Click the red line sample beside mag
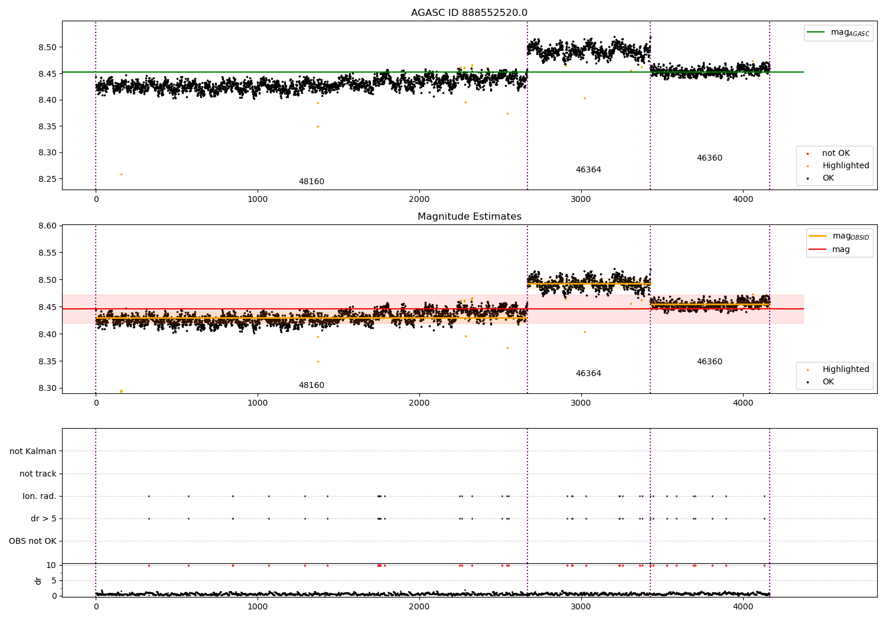This screenshot has height=620, width=886. point(817,250)
